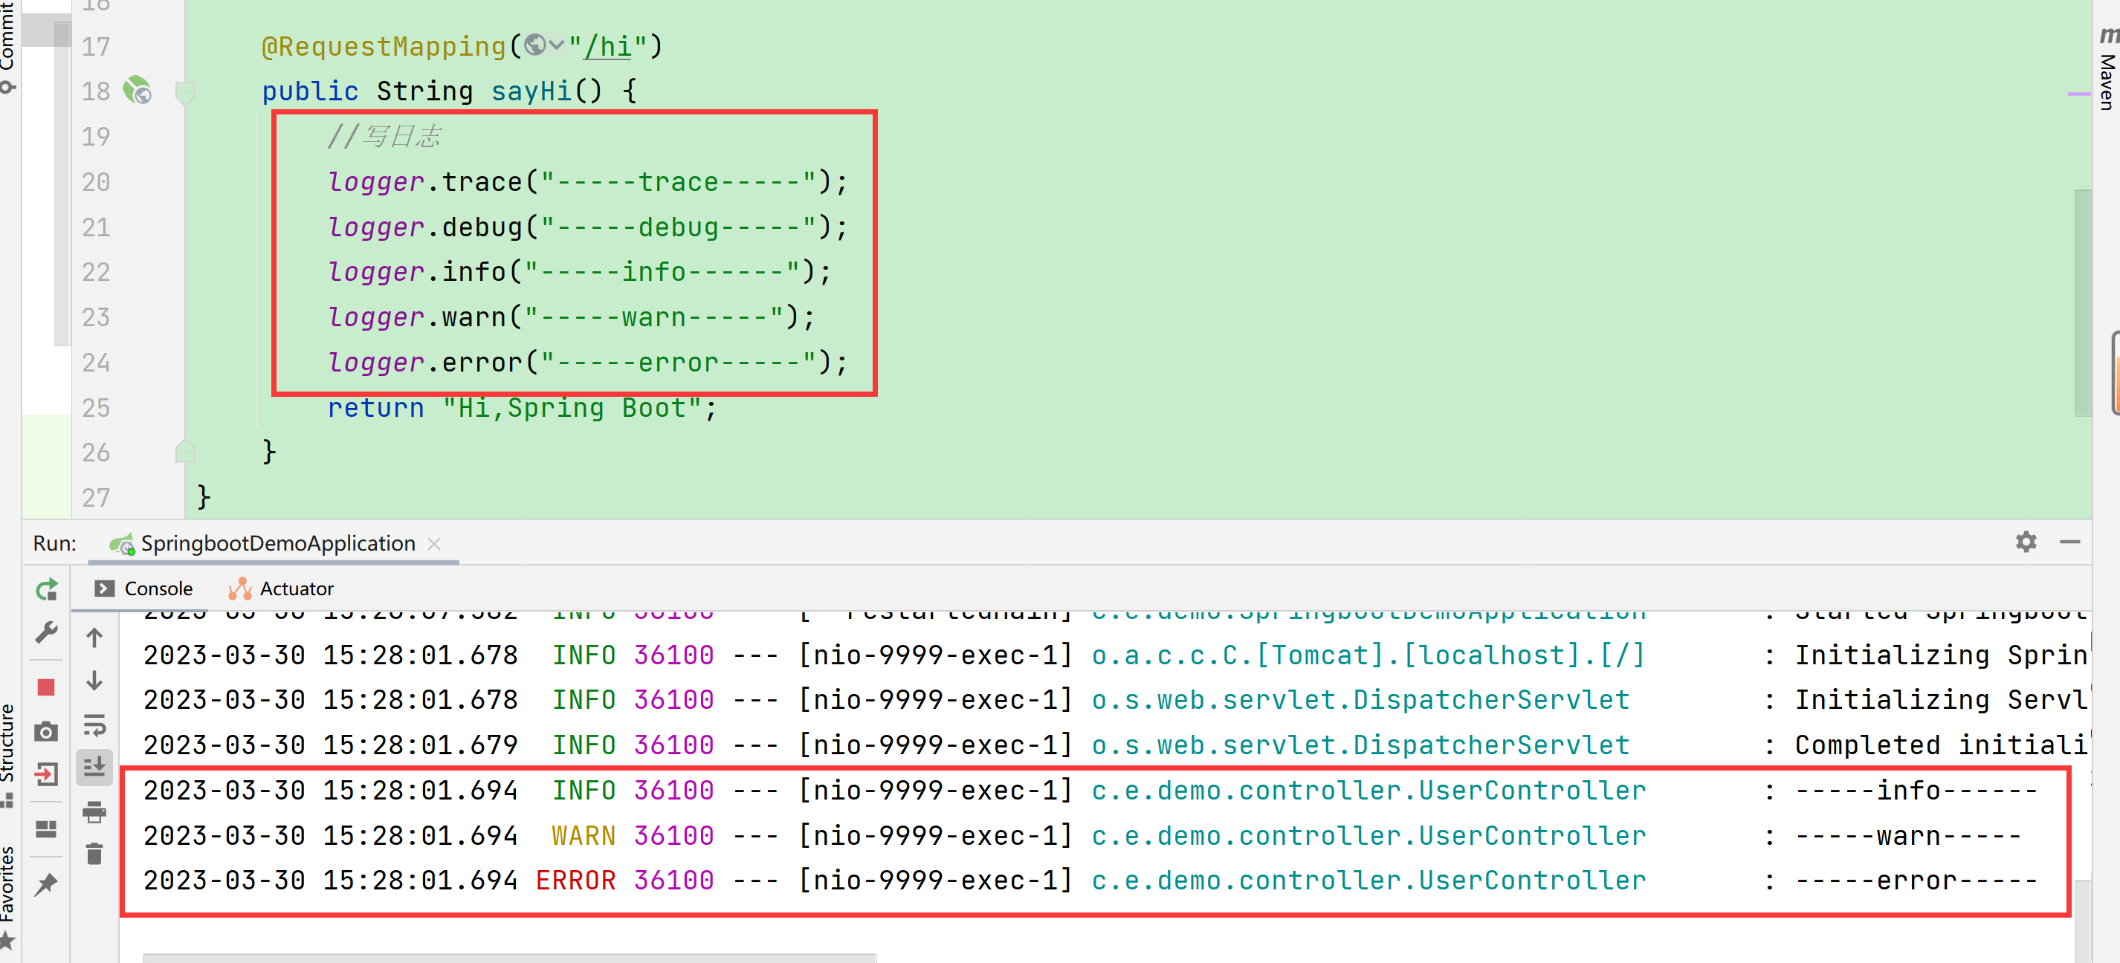Click Spring request mapping gutter icon line 18

pos(137,90)
